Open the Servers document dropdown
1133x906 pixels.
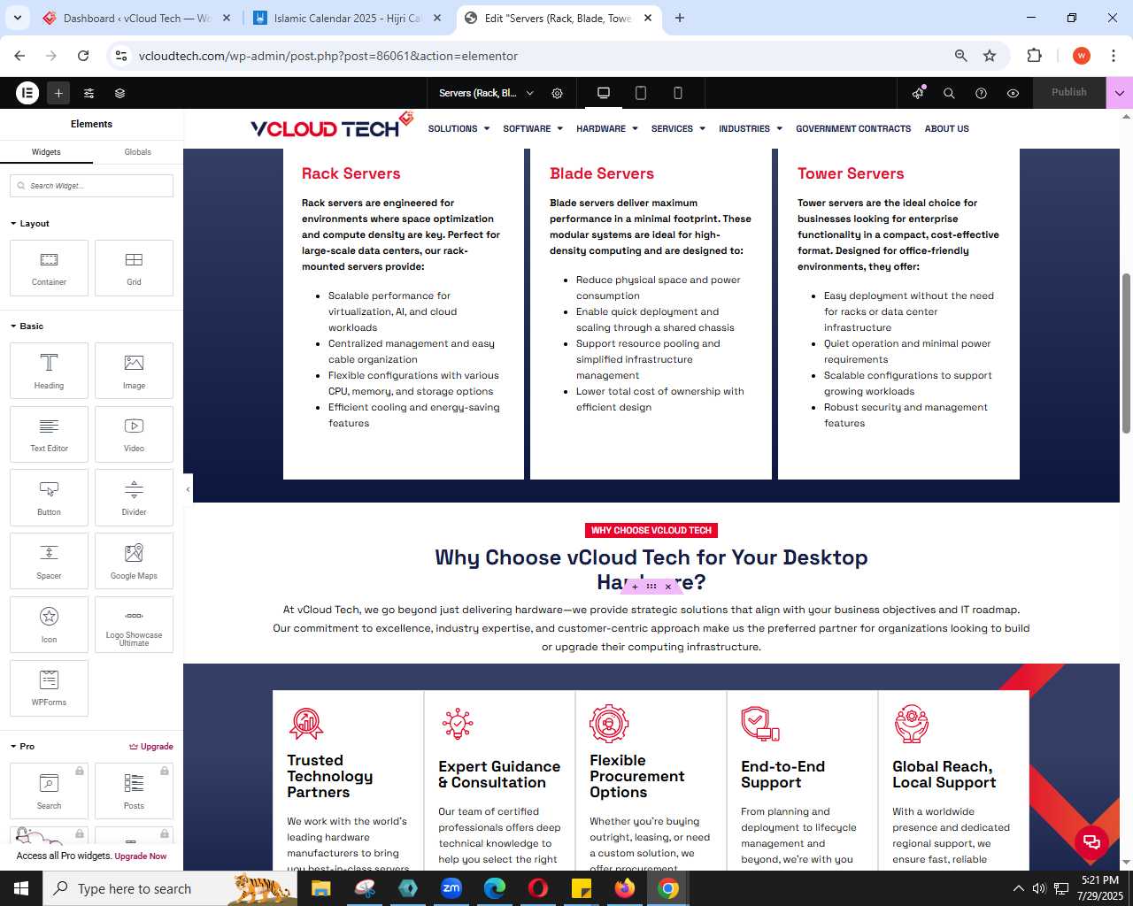pos(486,93)
